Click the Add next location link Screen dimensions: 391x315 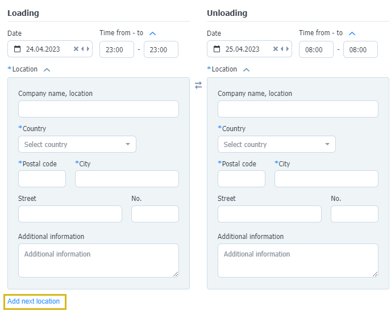(x=34, y=301)
